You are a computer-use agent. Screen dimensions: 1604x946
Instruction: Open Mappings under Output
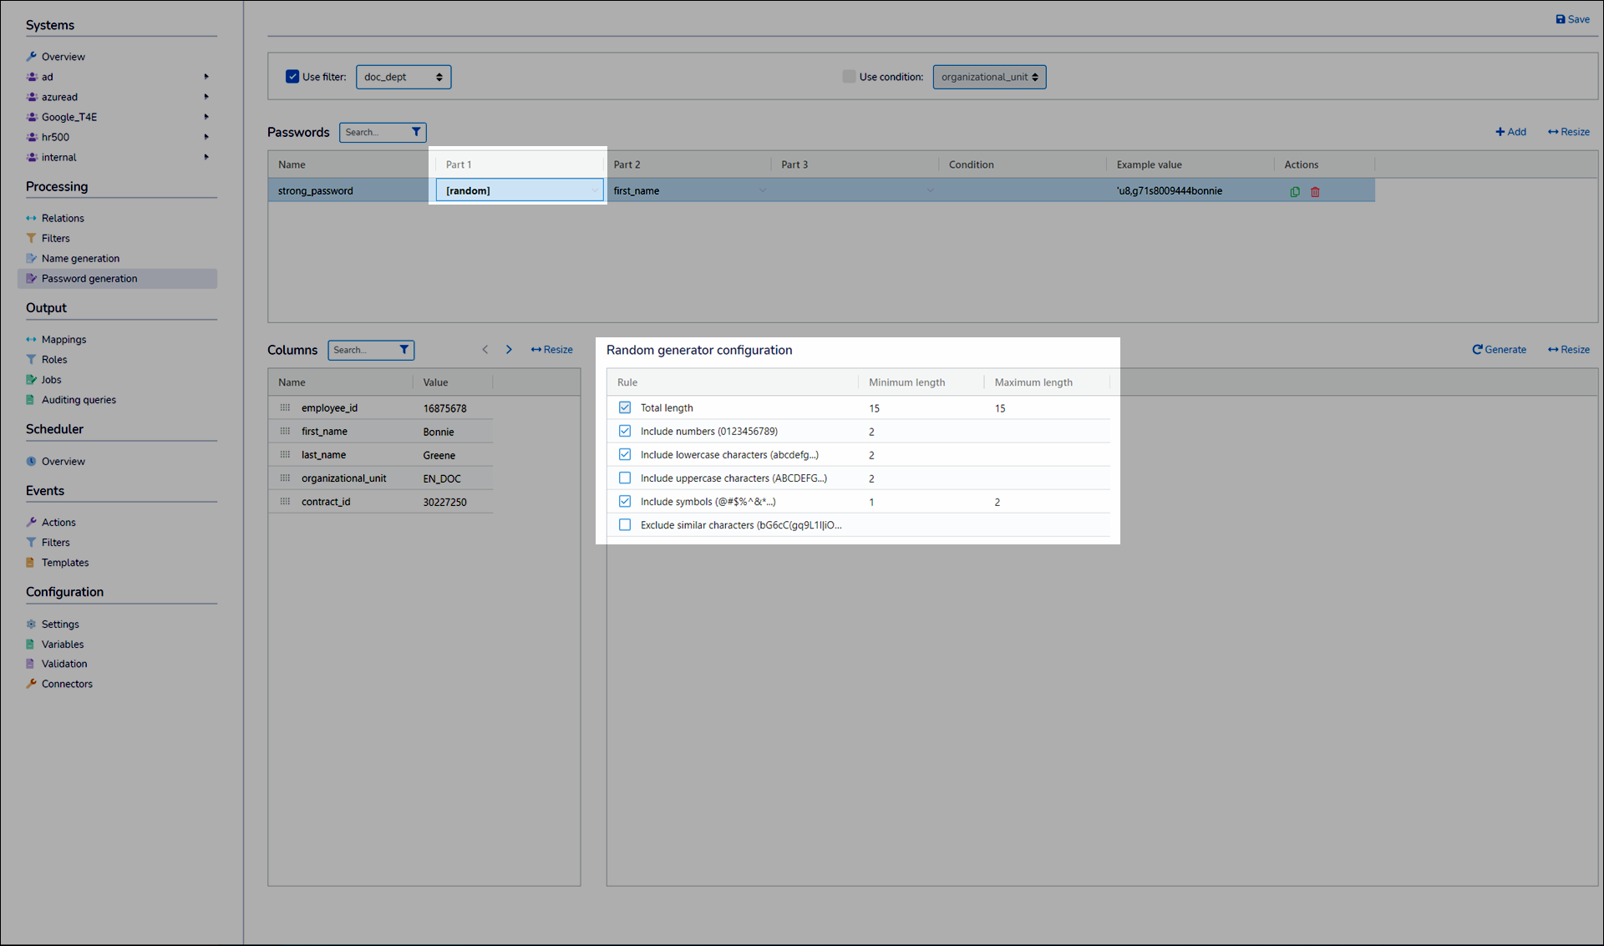coord(63,340)
